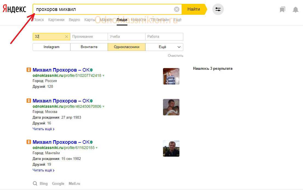
Task: Open URL odnoklassniki.ru/profile/510207742418
Action: pos(67,76)
